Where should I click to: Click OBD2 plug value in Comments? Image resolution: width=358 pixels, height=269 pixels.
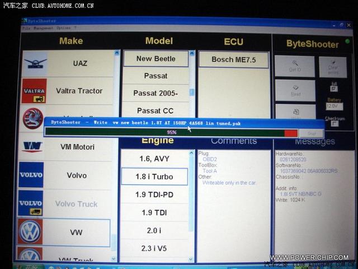pyautogui.click(x=210, y=159)
